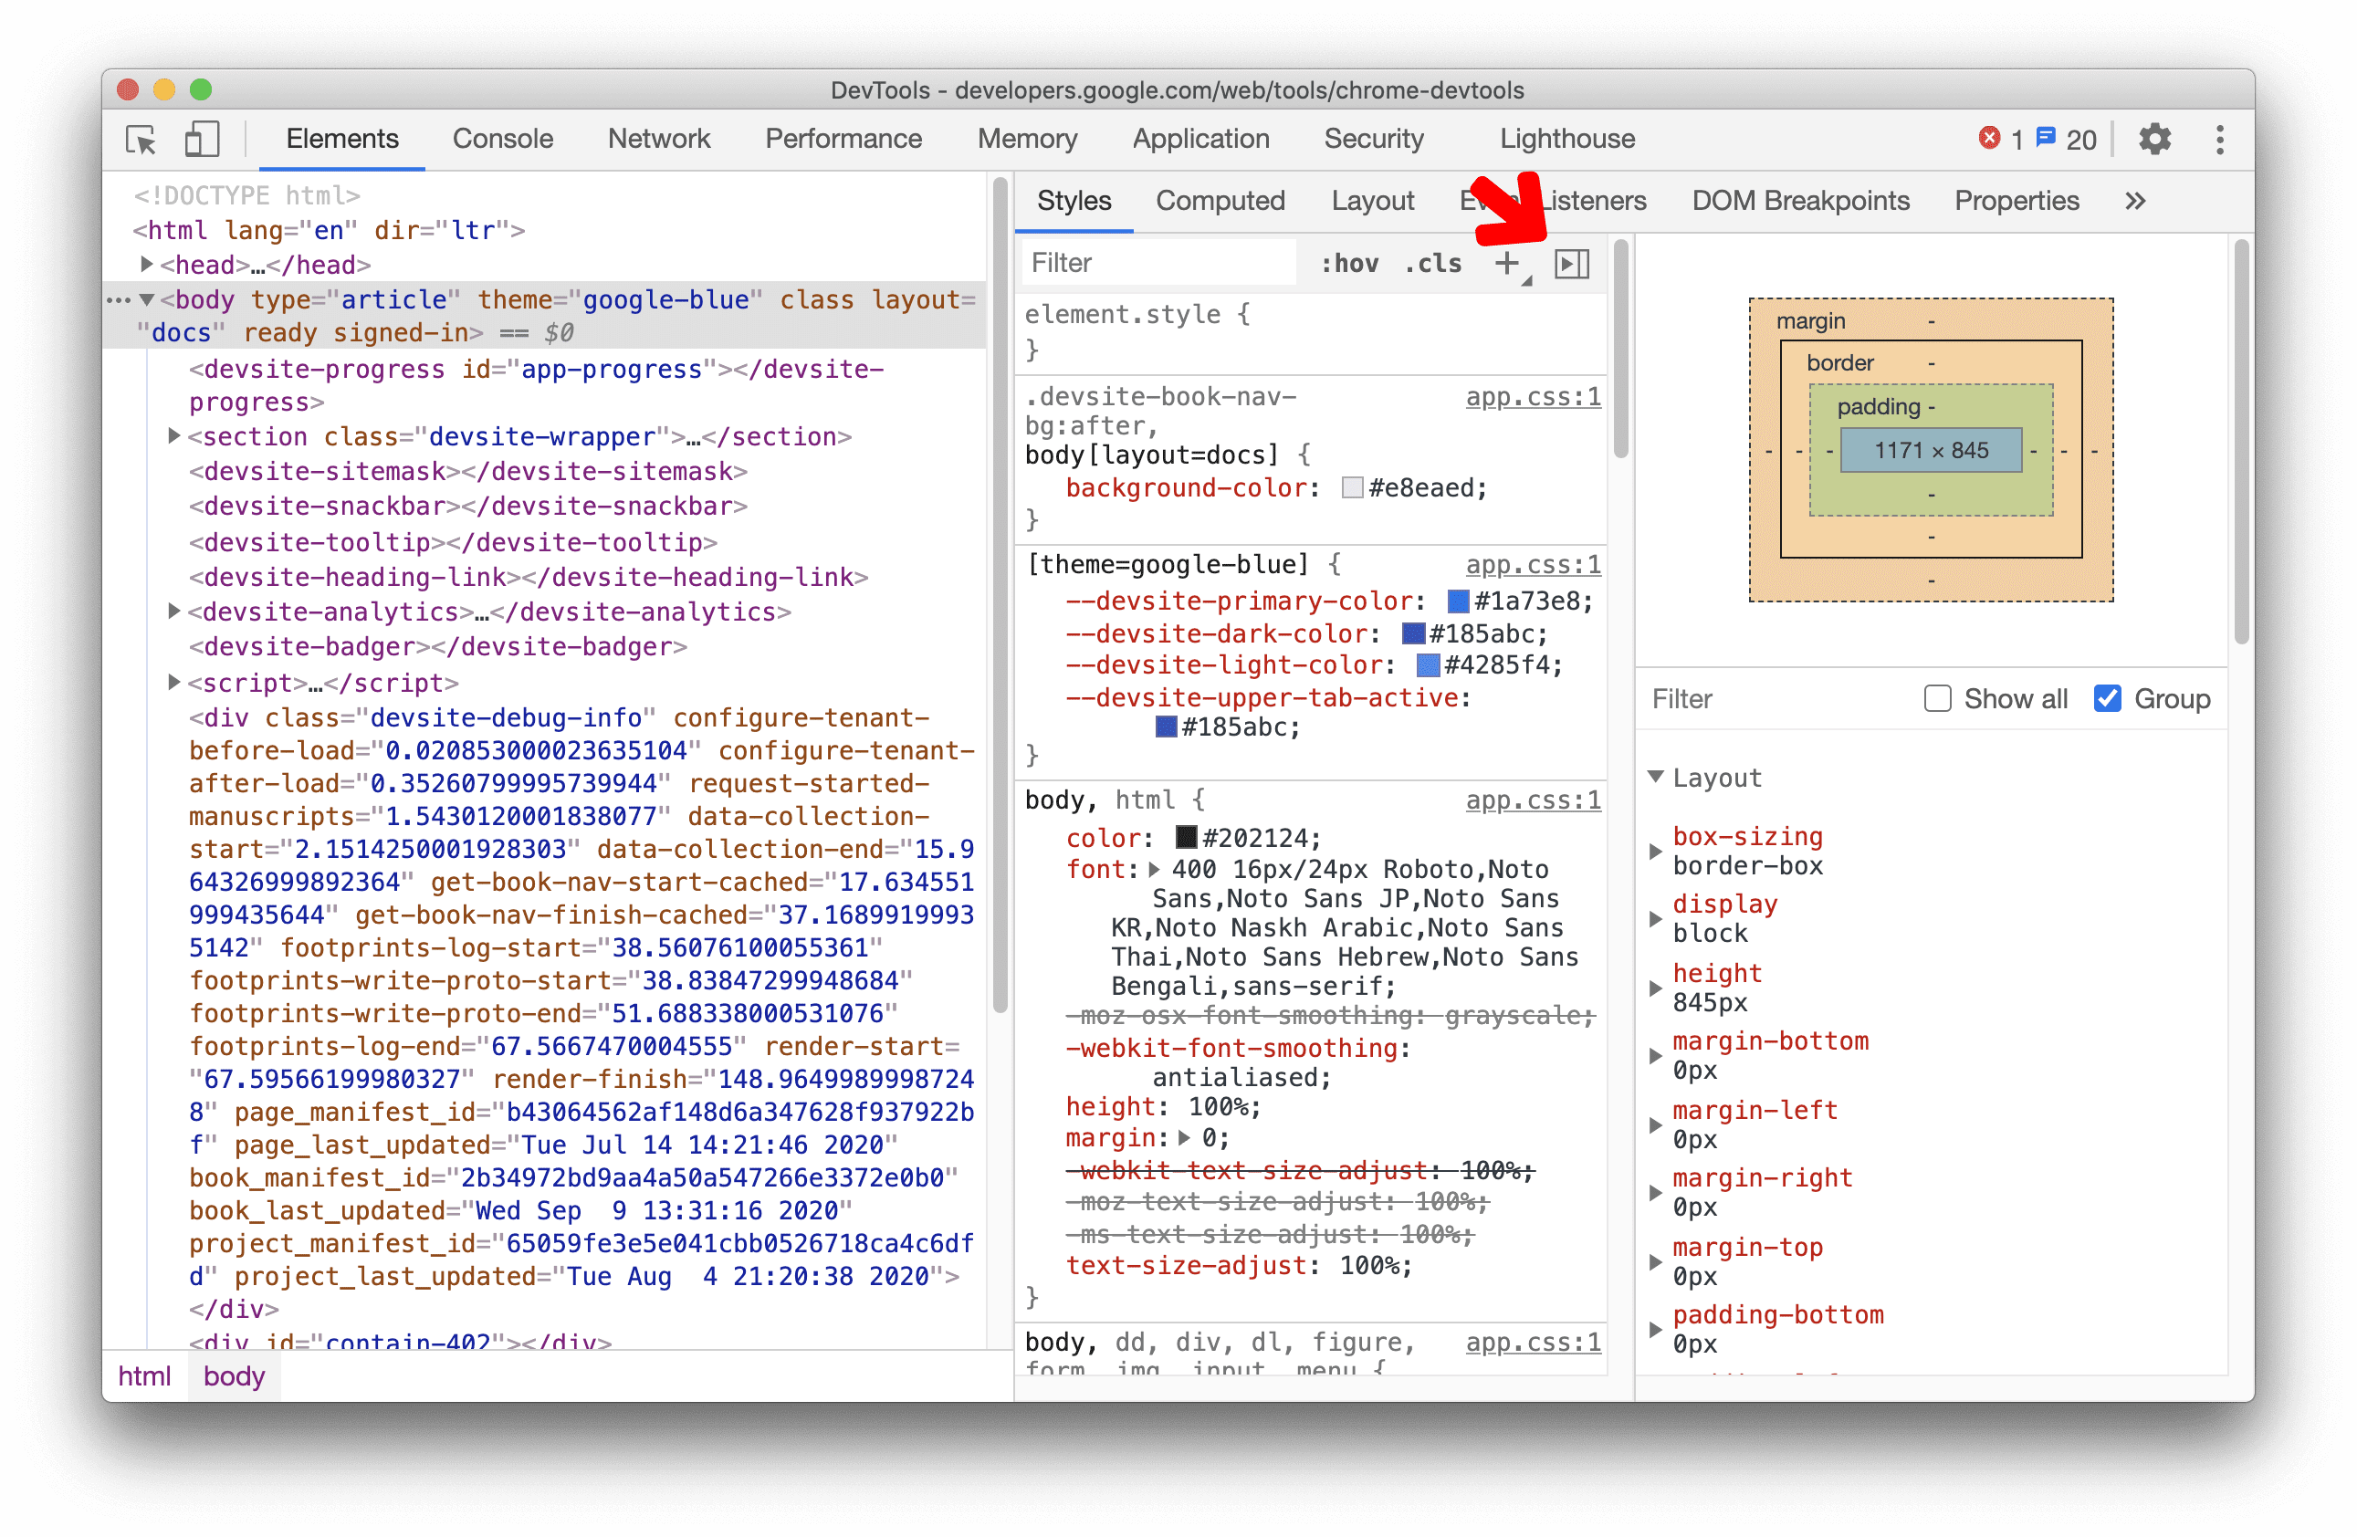The image size is (2357, 1537).
Task: Toggle the Show all checkbox in Properties
Action: pyautogui.click(x=1934, y=699)
